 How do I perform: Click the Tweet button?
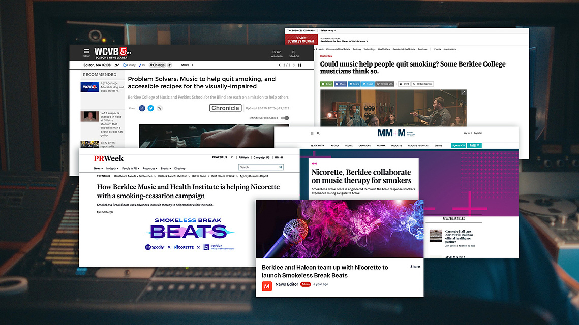click(x=368, y=84)
